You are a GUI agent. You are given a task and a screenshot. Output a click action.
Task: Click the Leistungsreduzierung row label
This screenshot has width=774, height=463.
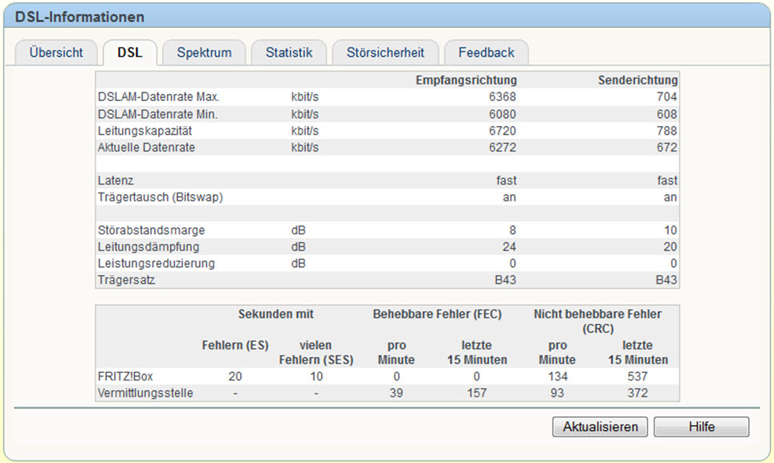tap(156, 263)
